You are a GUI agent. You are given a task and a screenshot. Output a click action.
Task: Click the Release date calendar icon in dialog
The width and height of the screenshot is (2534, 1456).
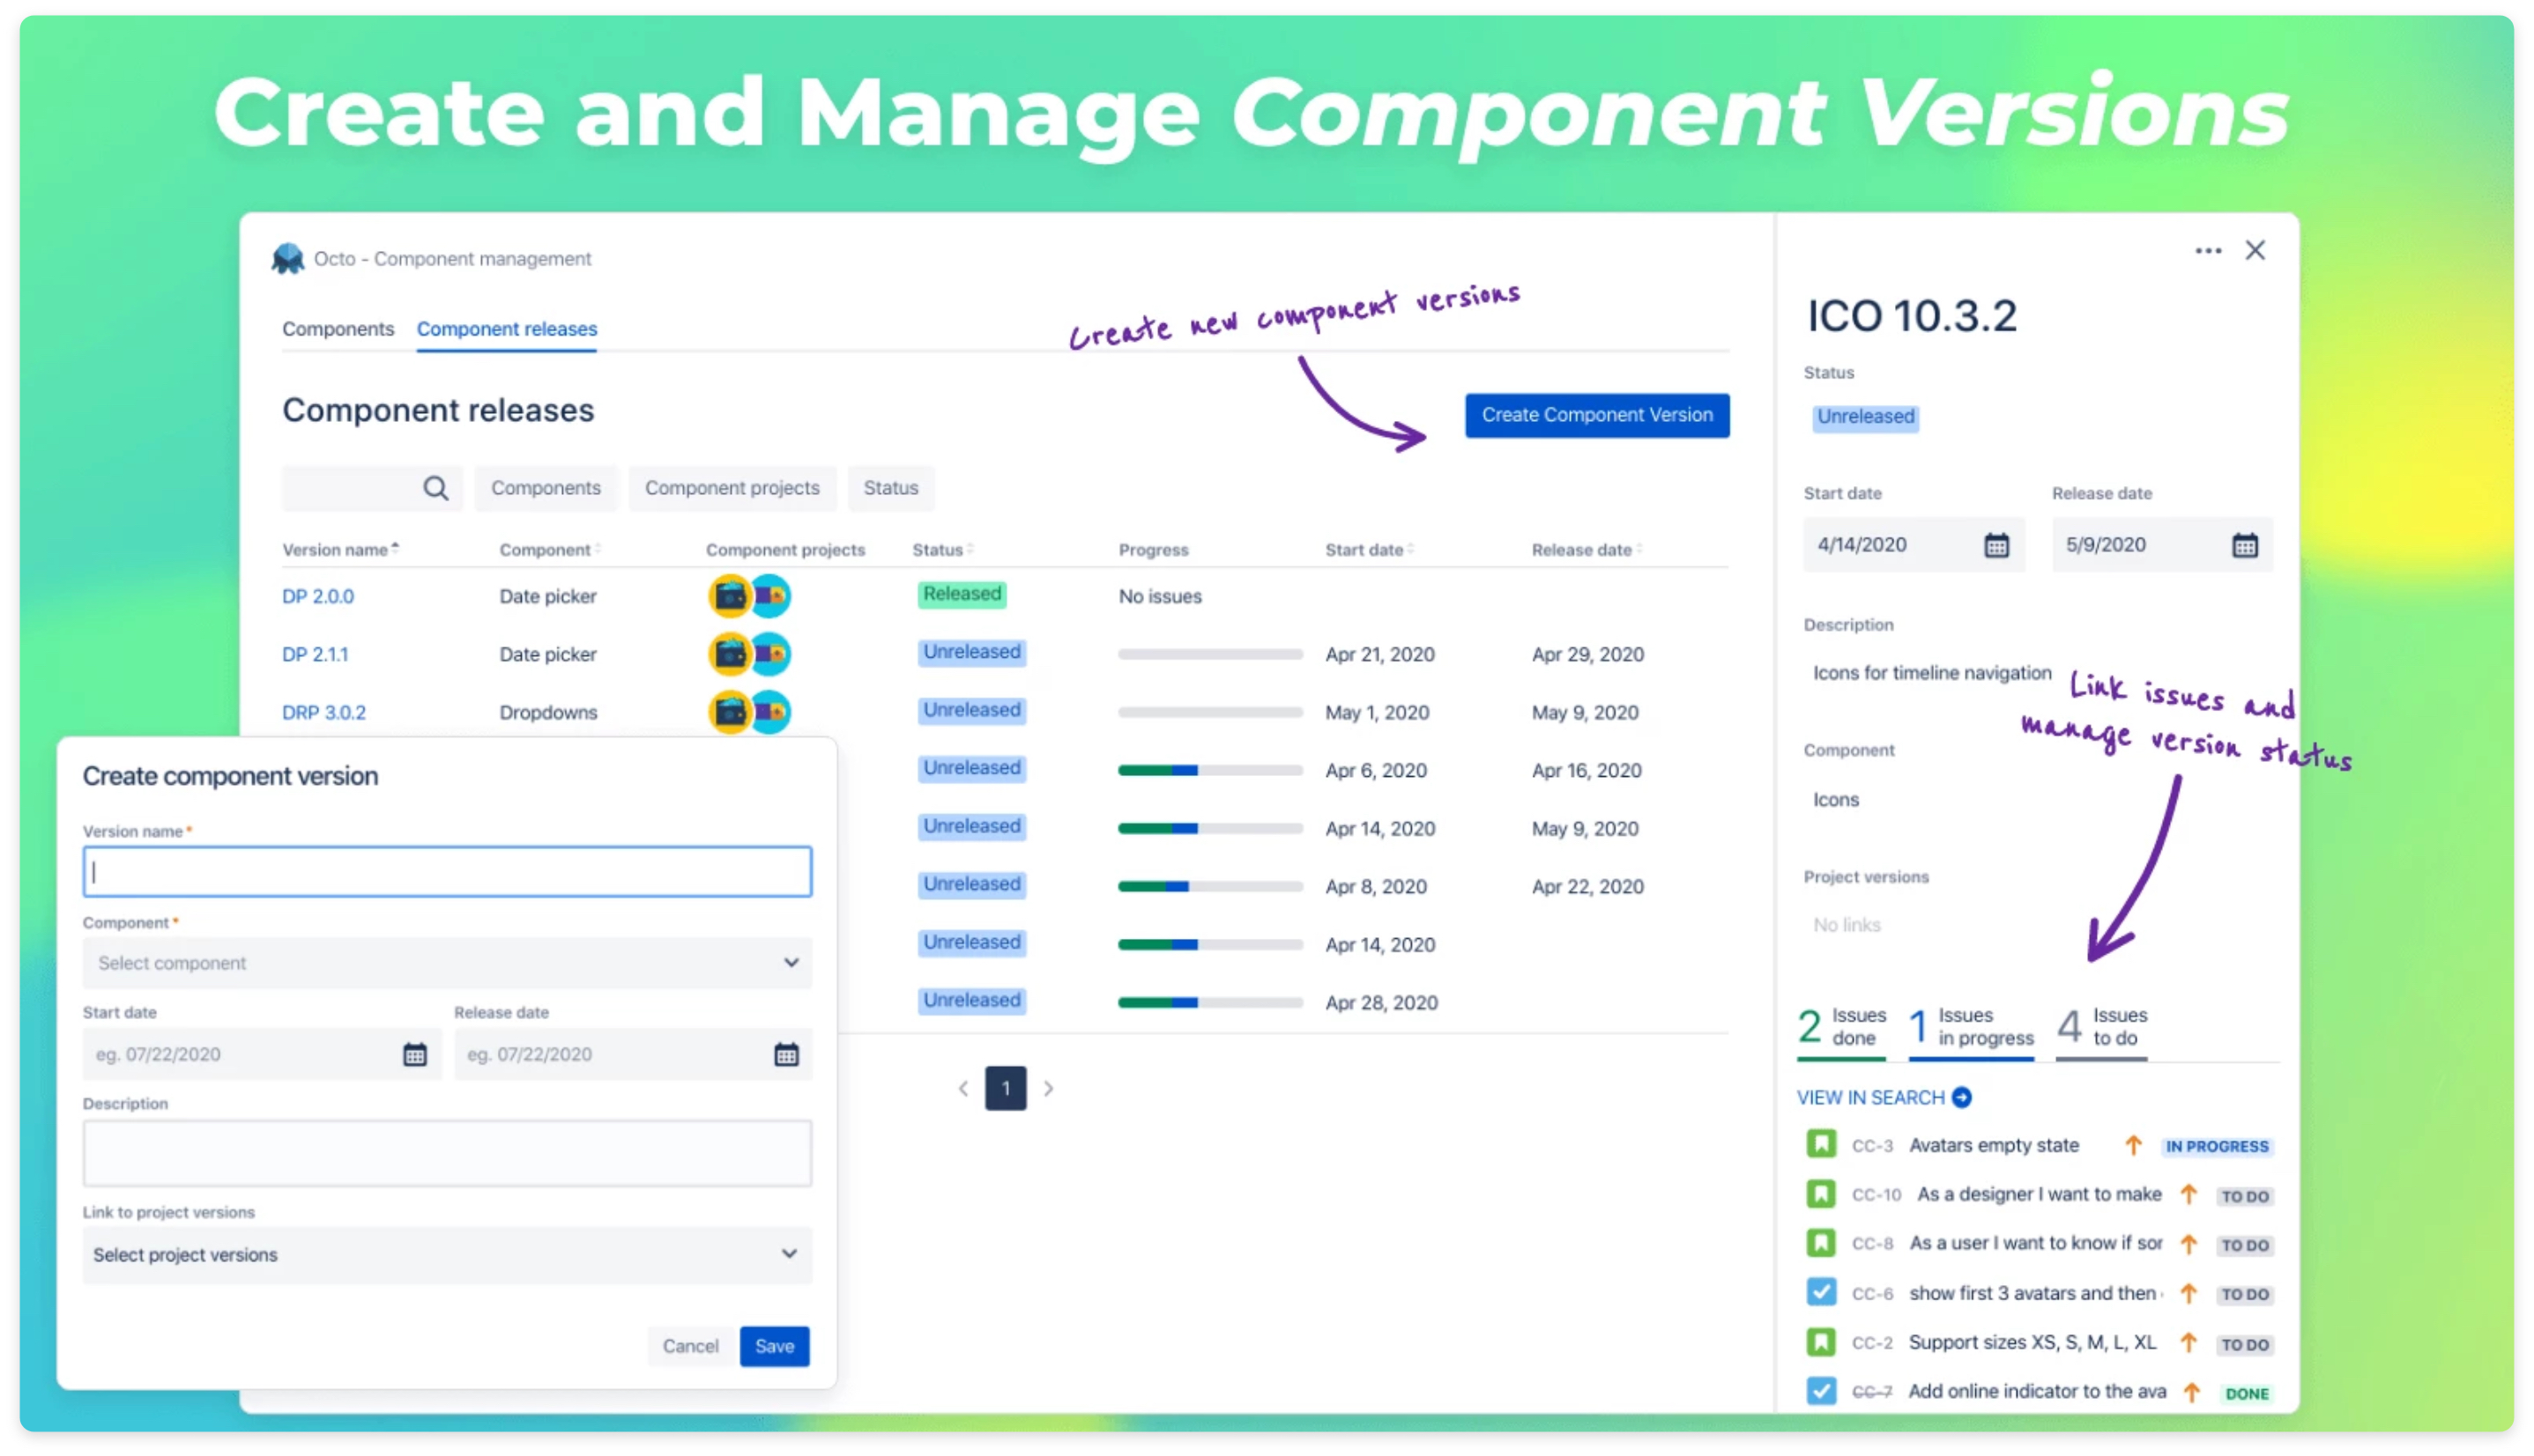point(785,1054)
